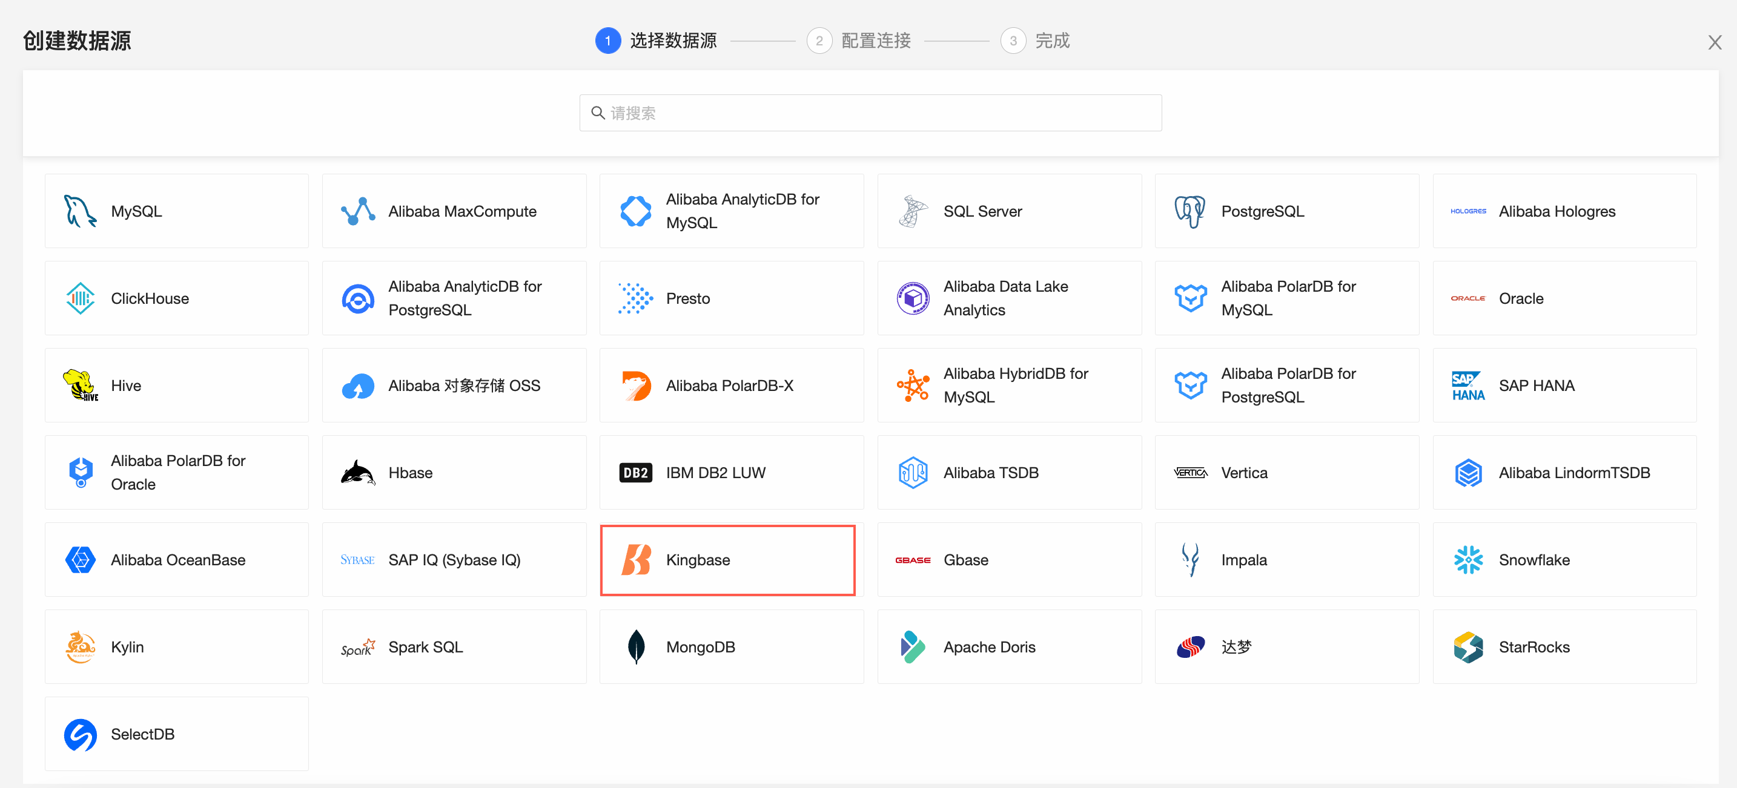Pick the Apache Doris label

pos(989,646)
